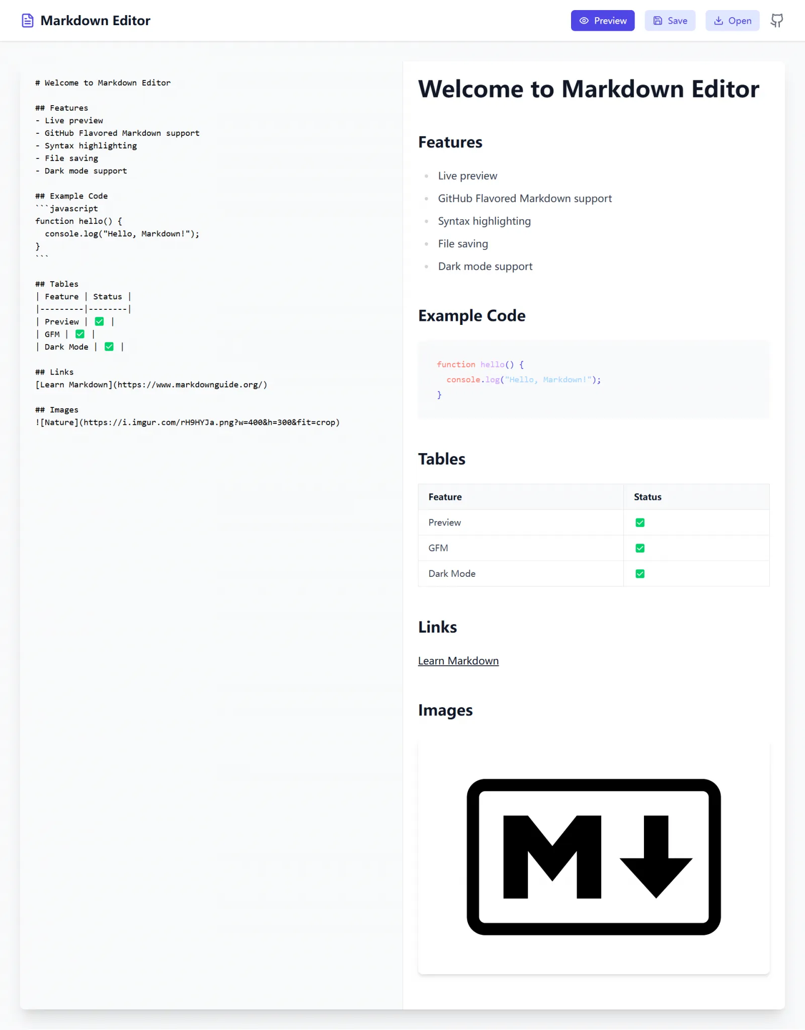Click the Markdown Editor document logo icon
Viewport: 805px width, 1030px height.
(x=28, y=21)
